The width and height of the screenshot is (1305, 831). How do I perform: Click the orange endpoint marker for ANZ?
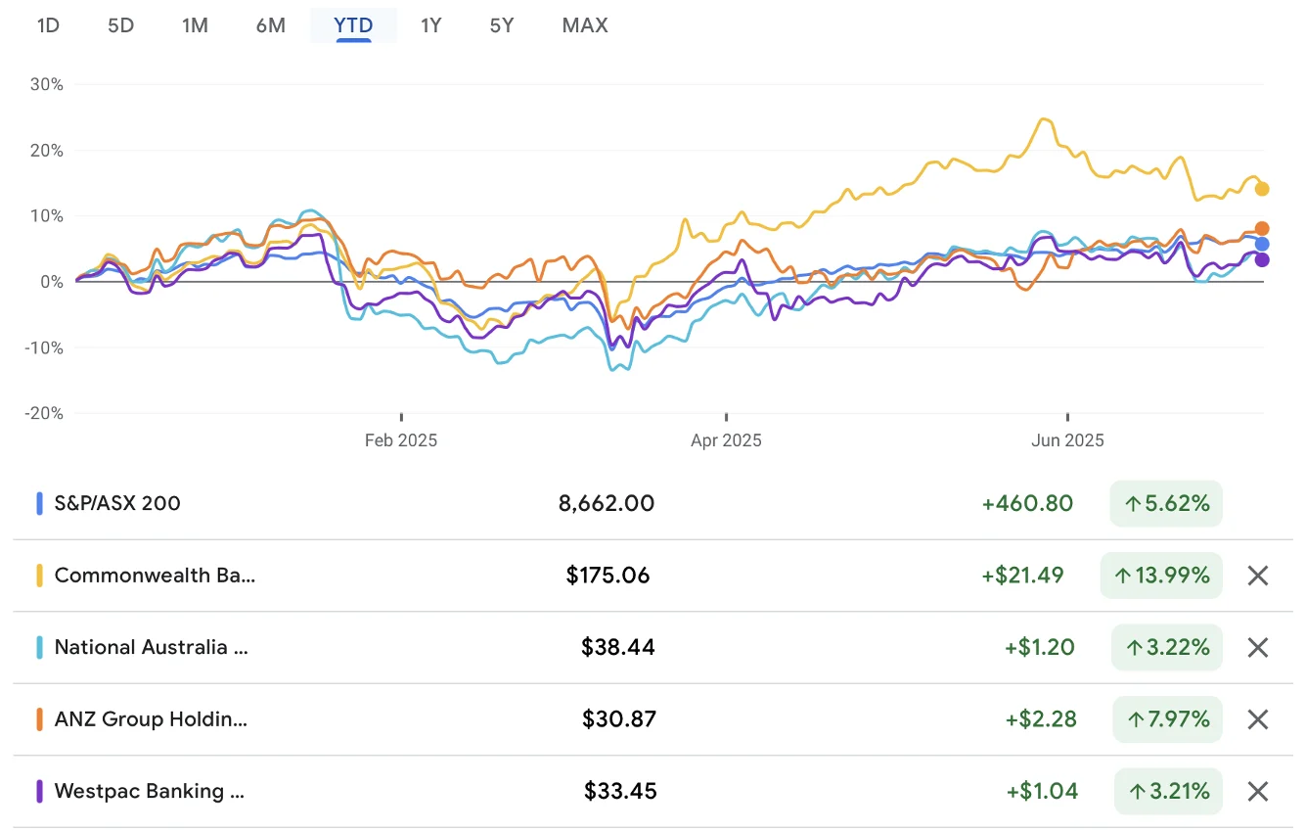click(x=1261, y=228)
